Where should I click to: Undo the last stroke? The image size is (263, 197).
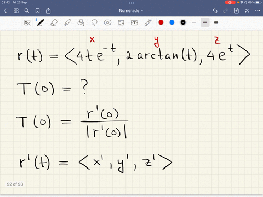tap(215, 11)
